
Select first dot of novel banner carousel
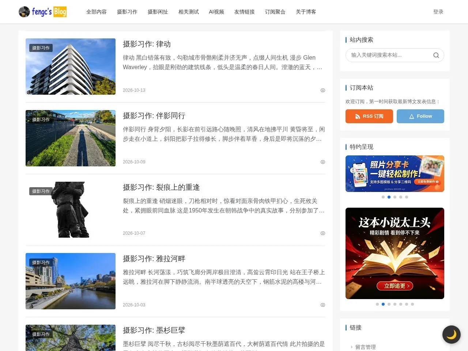[377, 304]
